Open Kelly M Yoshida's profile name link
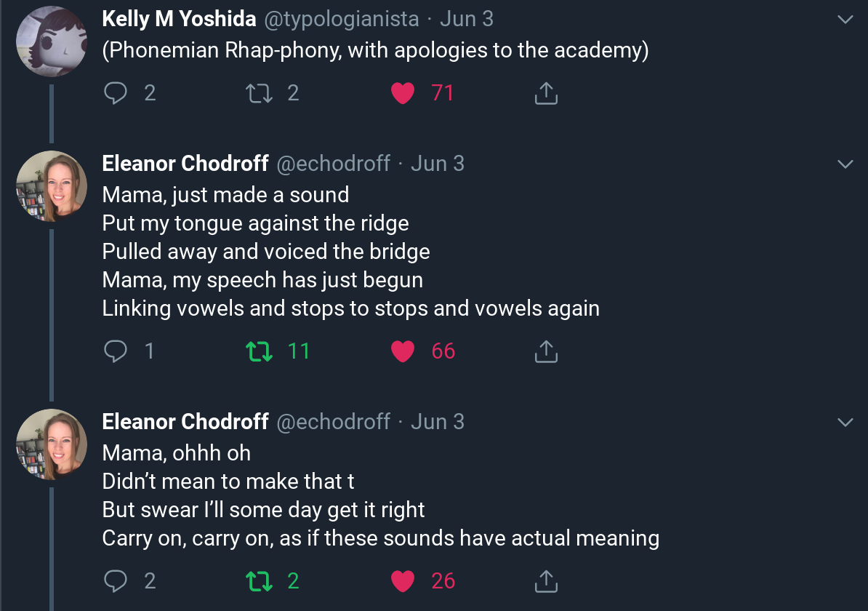Screen dimensions: 868x611 [179, 20]
